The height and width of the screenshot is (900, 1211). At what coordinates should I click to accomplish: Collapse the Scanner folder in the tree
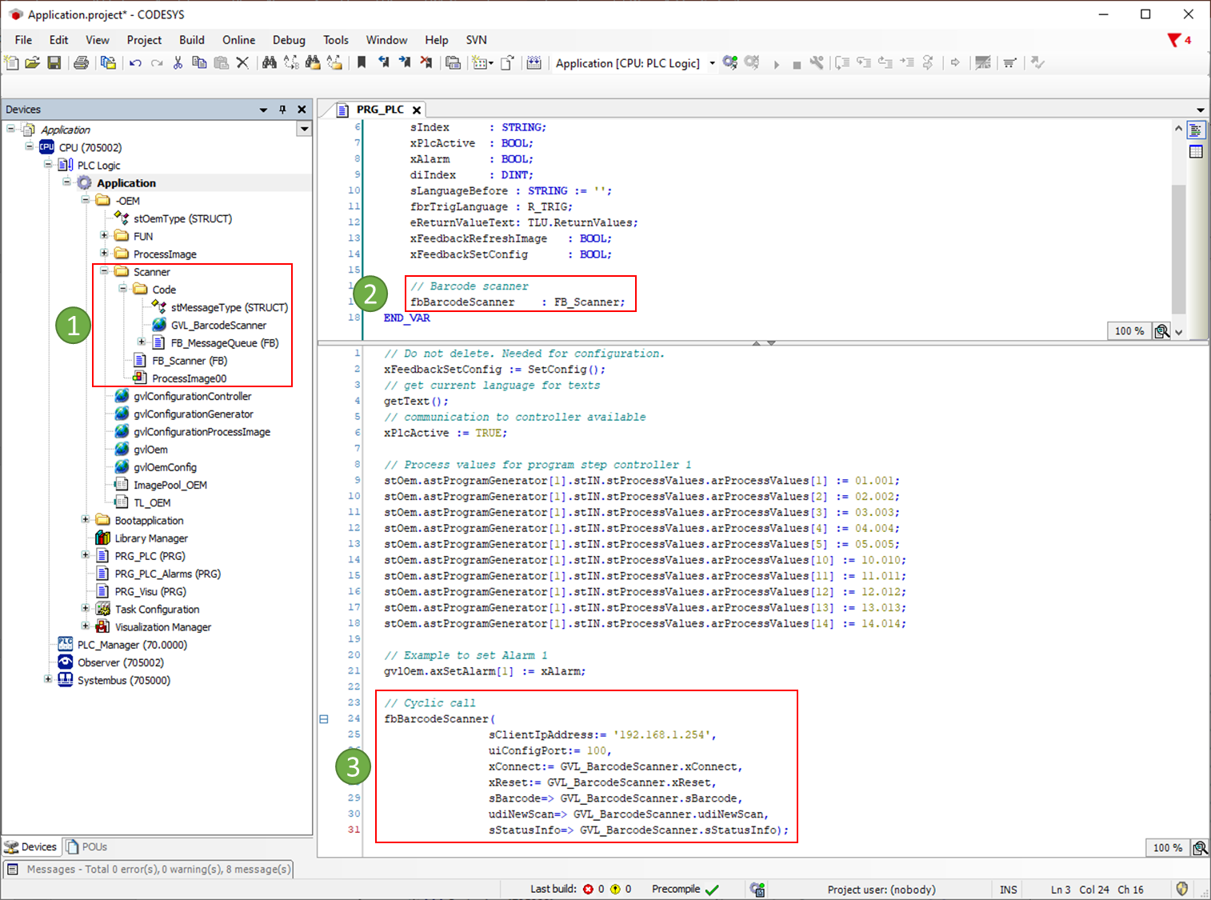[104, 271]
